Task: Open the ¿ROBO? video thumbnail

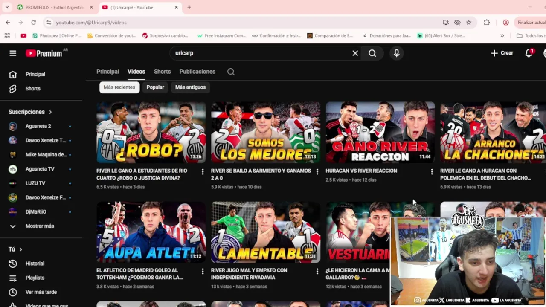Action: 151,132
